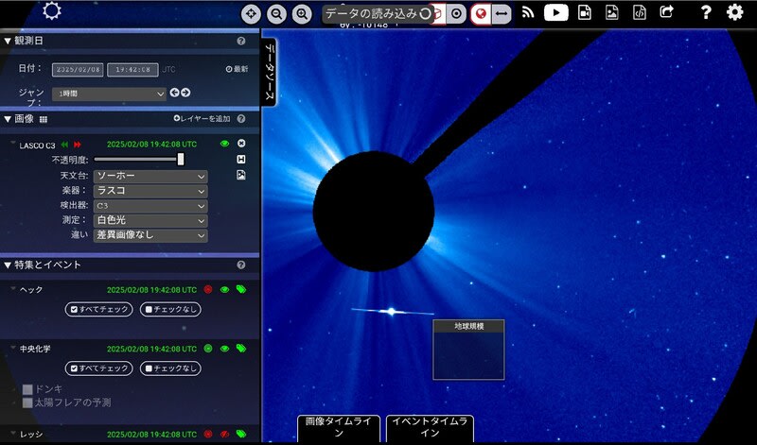Open the データソース side tab
The height and width of the screenshot is (445, 757).
coord(270,72)
